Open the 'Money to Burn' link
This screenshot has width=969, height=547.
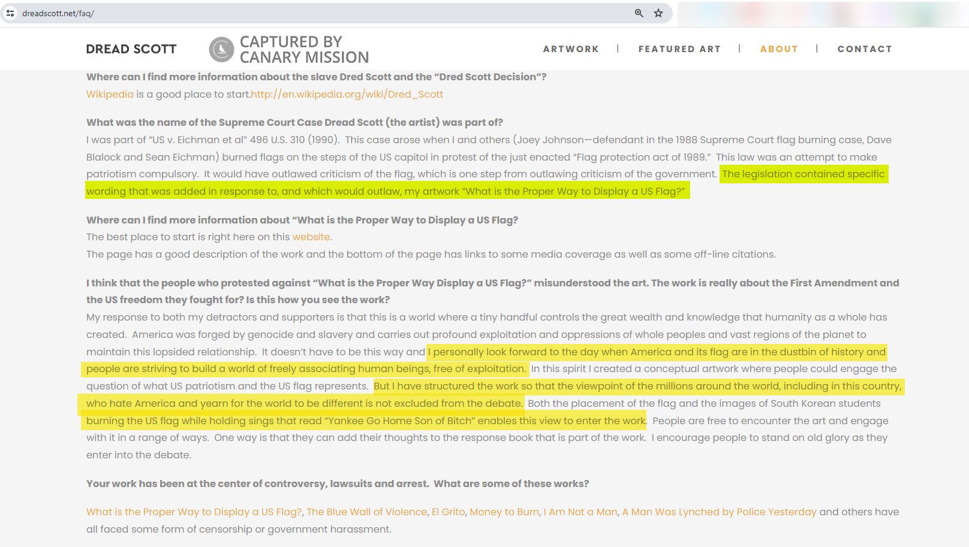click(504, 512)
